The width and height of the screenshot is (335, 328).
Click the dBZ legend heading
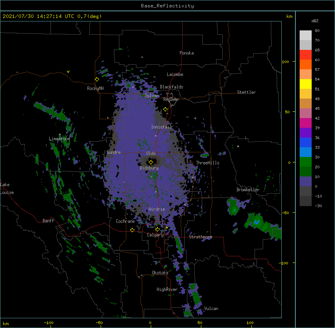(315, 21)
